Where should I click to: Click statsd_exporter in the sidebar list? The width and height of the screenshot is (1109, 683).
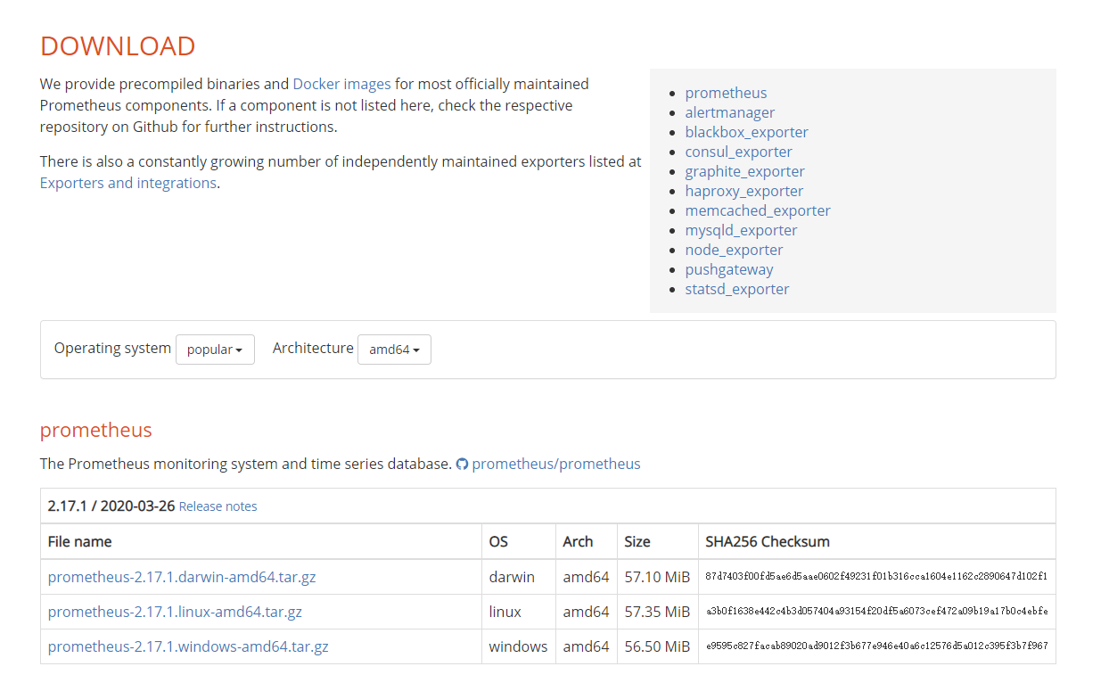736,289
